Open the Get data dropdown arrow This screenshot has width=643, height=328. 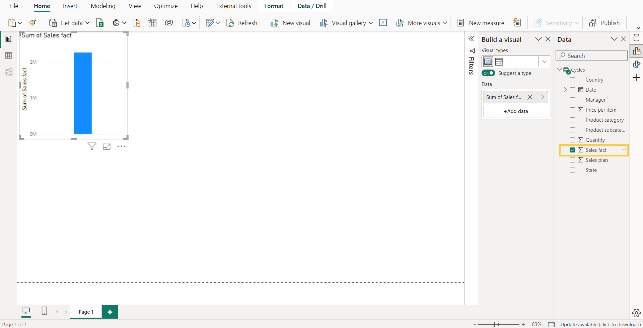point(87,23)
